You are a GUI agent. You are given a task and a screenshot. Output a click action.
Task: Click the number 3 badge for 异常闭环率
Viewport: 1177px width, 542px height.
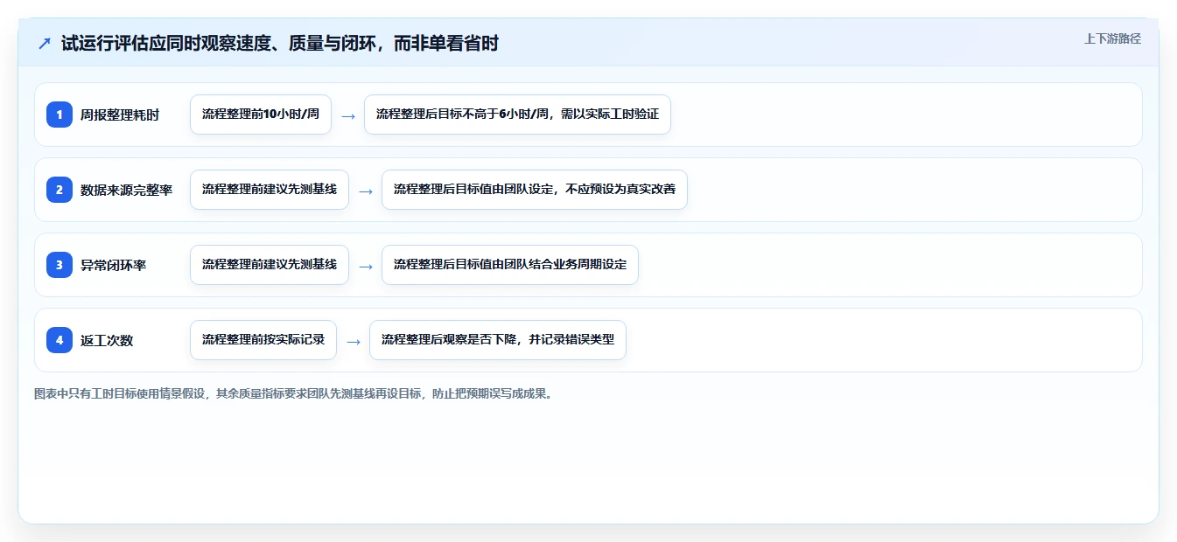point(60,265)
